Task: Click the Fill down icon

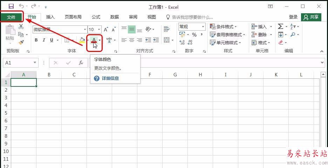Action: [280, 35]
